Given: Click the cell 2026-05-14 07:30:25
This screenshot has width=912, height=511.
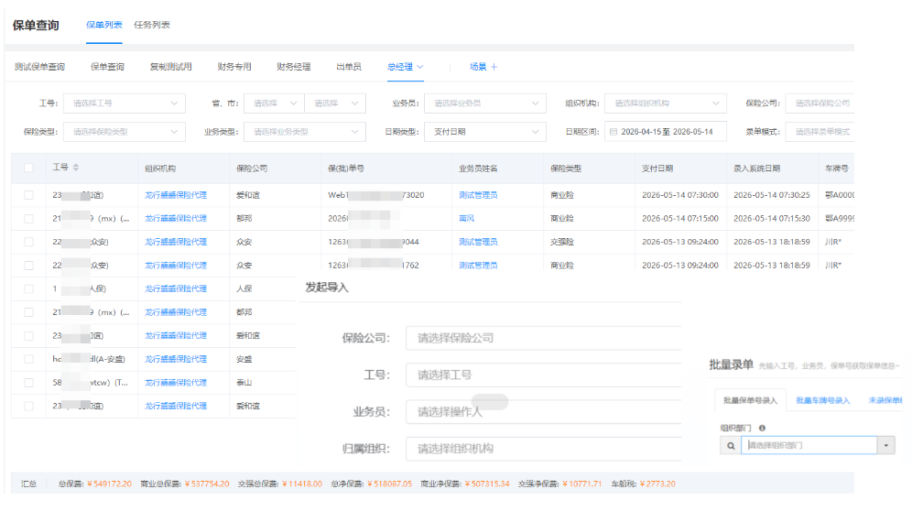Looking at the screenshot, I should tap(772, 195).
